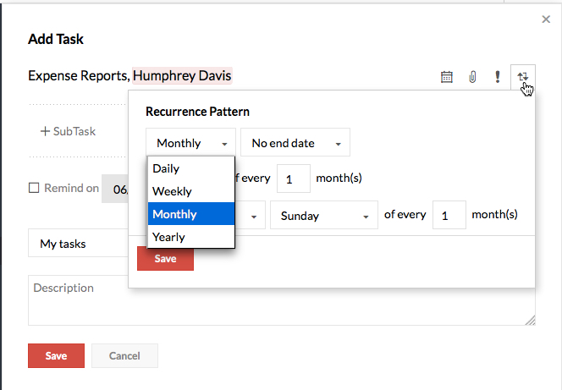This screenshot has height=390, width=562.
Task: Expand the Sunday weekday dropdown
Action: coord(323,215)
